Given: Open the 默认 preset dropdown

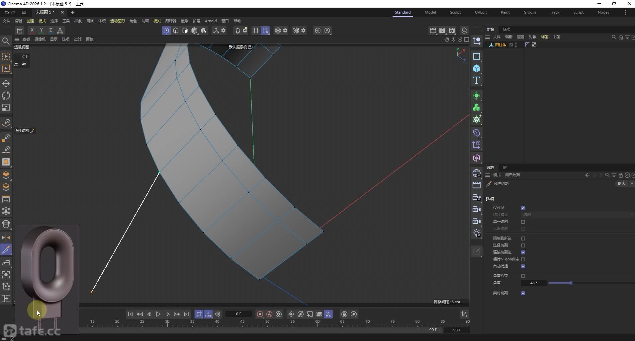Looking at the screenshot, I should click(625, 183).
